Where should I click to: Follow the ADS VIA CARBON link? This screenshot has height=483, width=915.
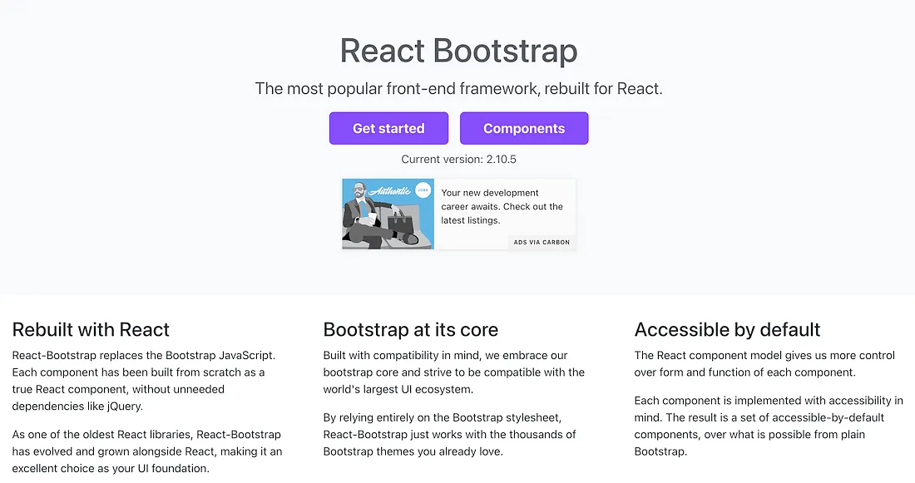point(542,242)
